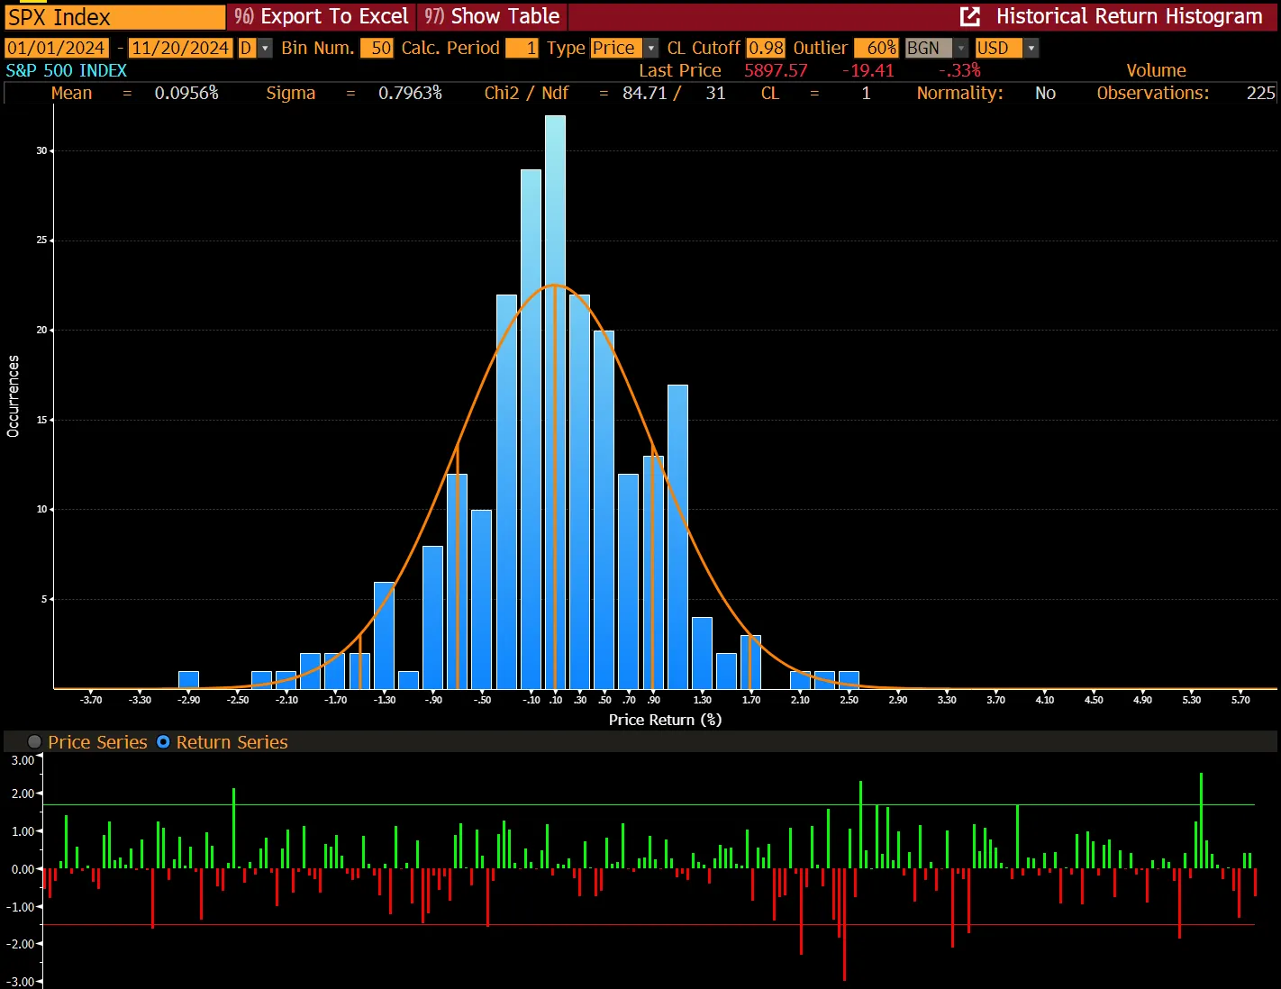Click the leftmost histogram bar near -2.90
Viewport: 1281px width, 989px height.
188,680
